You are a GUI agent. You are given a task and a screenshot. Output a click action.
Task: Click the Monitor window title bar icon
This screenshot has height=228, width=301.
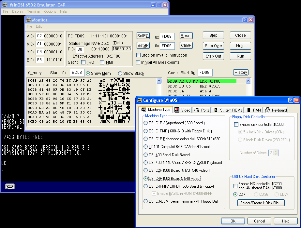tap(28, 20)
